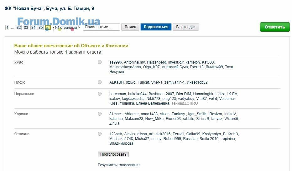Select the Плохо radio button

click(x=100, y=82)
